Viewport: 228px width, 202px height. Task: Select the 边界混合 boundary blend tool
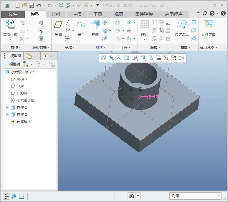click(x=182, y=26)
